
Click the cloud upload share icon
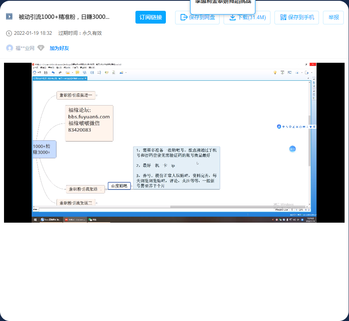(x=297, y=73)
